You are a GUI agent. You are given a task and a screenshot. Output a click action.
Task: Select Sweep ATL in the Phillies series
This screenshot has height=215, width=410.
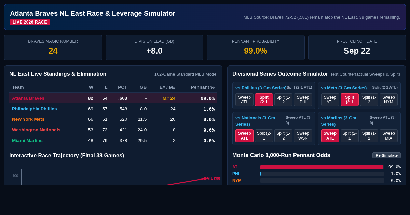coord(244,100)
